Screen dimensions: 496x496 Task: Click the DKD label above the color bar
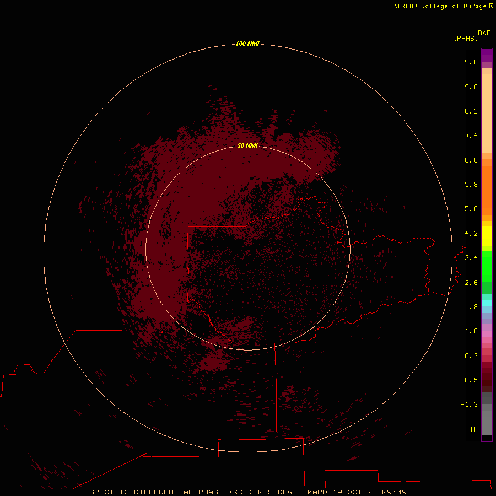[484, 33]
